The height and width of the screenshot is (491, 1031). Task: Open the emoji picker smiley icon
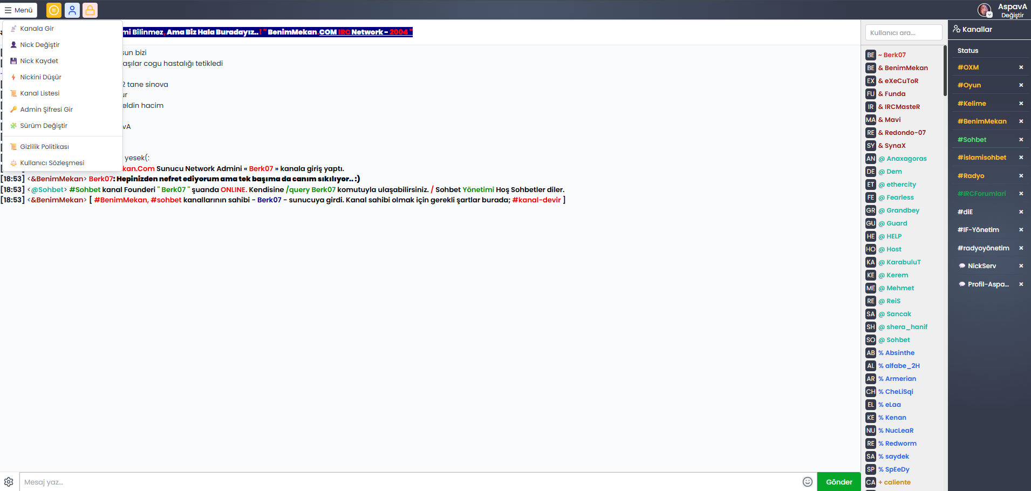[x=807, y=482]
